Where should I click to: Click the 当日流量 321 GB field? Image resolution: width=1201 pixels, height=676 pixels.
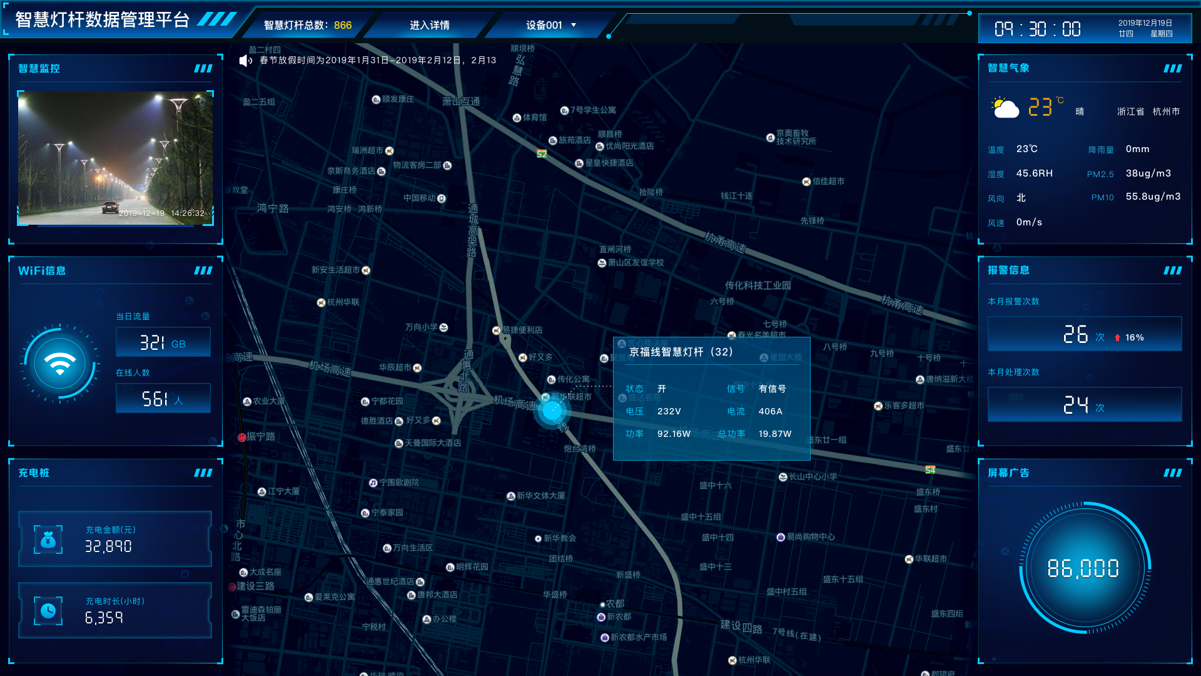[163, 342]
